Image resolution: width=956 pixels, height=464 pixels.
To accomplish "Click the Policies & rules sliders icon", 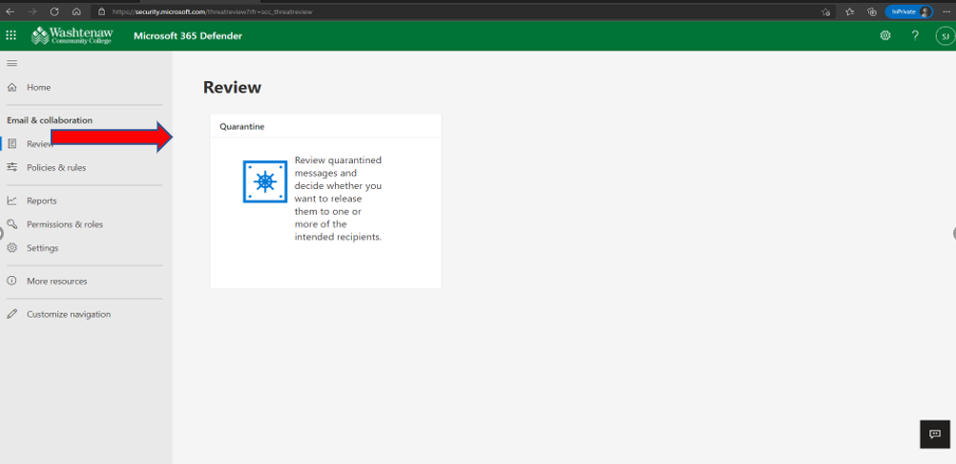I will [11, 167].
